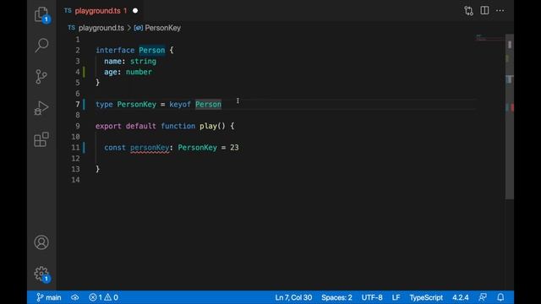Click the export keyword on line 9
The height and width of the screenshot is (304, 541).
tap(108, 126)
